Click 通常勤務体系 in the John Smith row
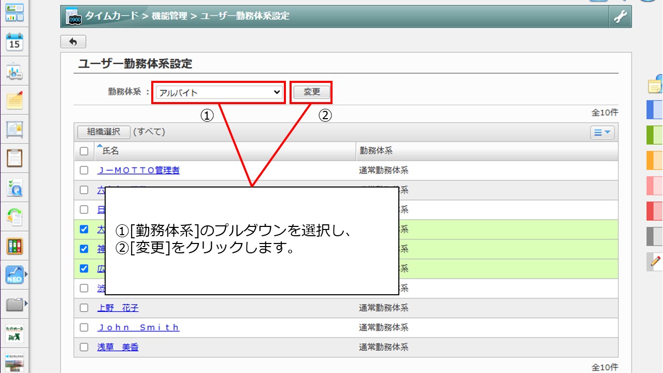The image size is (663, 373). [x=384, y=327]
